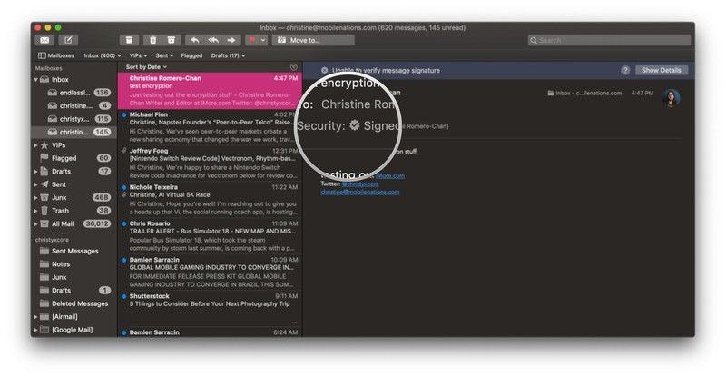Open the Sort by Date menu
Screen dimensions: 726x377
[146, 67]
